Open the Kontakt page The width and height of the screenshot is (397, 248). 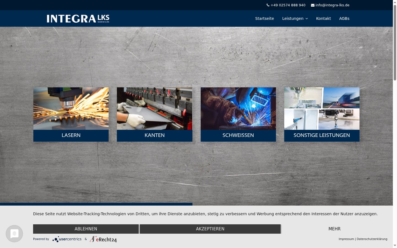(x=323, y=18)
